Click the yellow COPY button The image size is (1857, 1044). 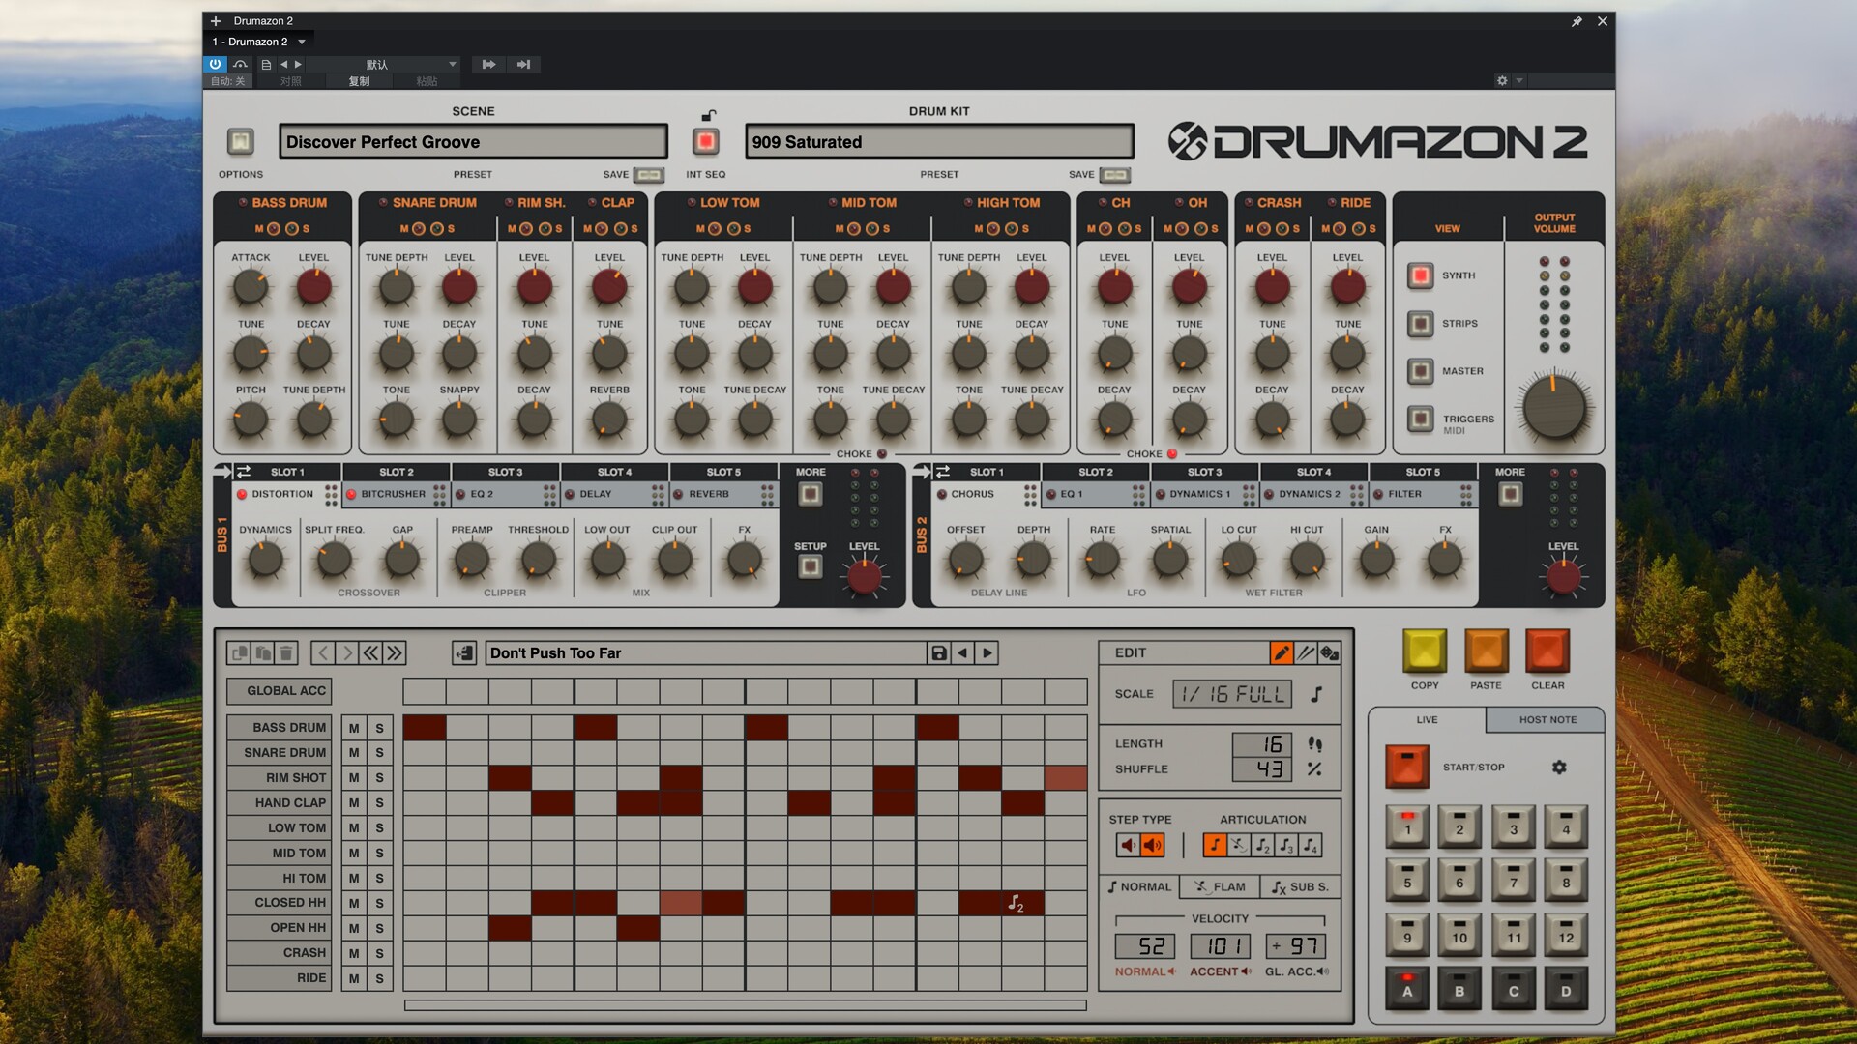pyautogui.click(x=1425, y=651)
